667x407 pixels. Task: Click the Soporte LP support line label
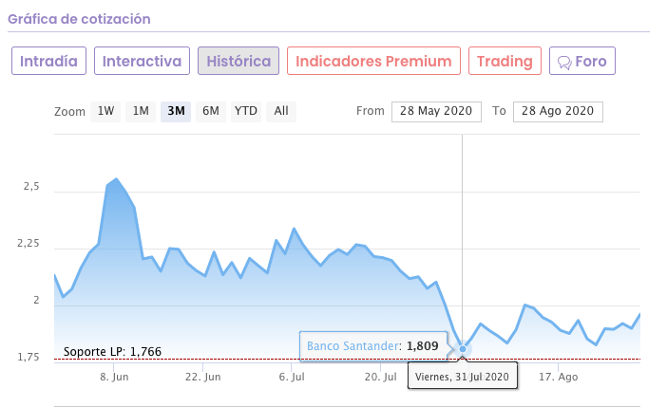(x=112, y=352)
